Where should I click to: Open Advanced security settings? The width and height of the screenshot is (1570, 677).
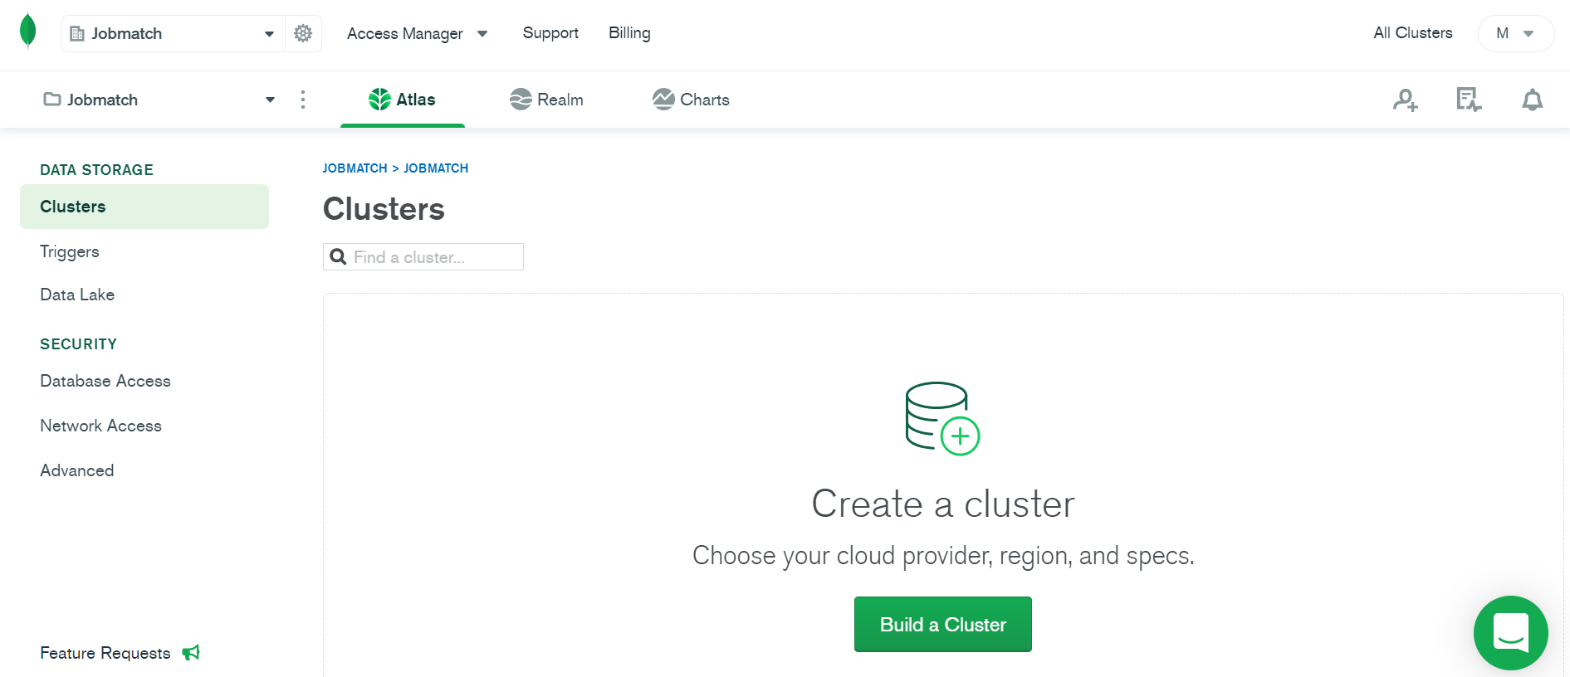pos(77,470)
